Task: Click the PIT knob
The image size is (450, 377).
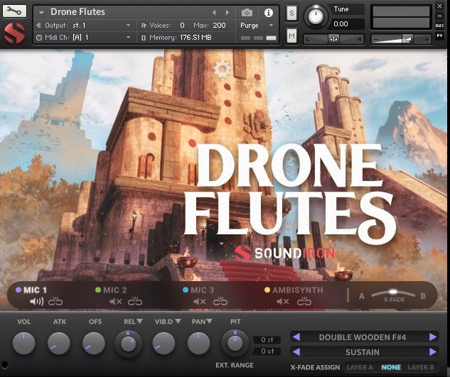Action: tap(235, 344)
